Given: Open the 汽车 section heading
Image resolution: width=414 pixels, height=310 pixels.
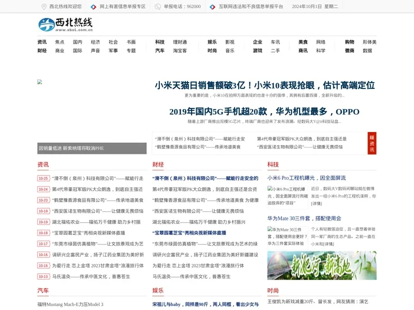Looking at the screenshot, I should coord(43,290).
